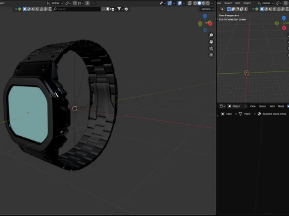
Task: Click the select tool cursor icon in secondary viewport
Action: [x=222, y=9]
